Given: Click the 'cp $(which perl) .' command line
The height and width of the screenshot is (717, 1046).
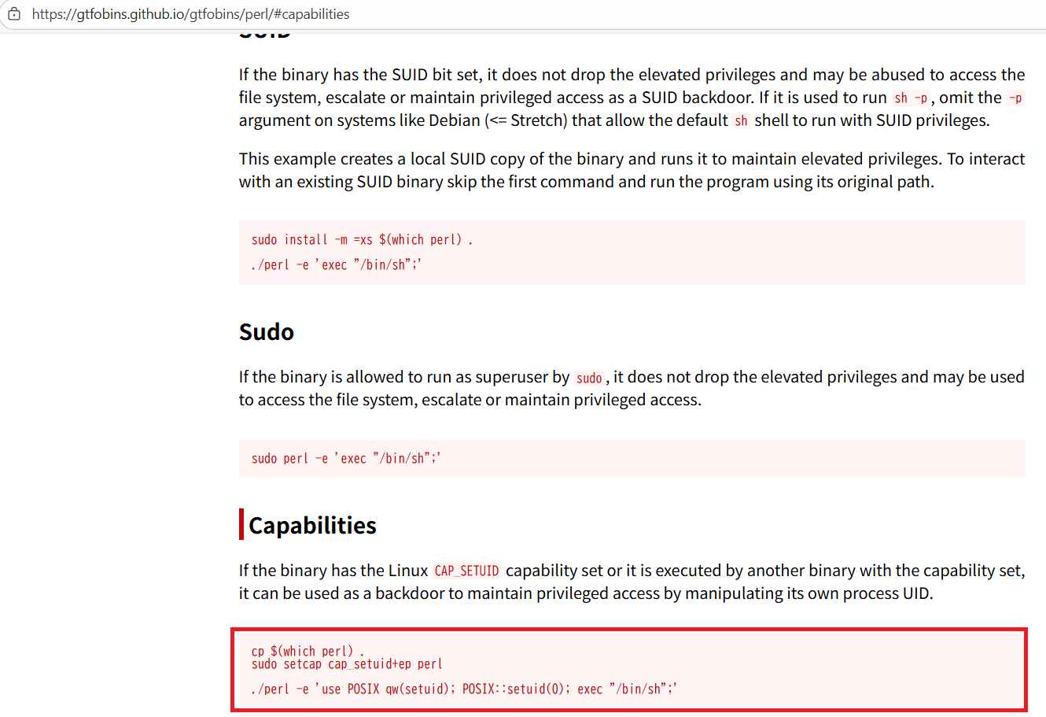Looking at the screenshot, I should [308, 651].
